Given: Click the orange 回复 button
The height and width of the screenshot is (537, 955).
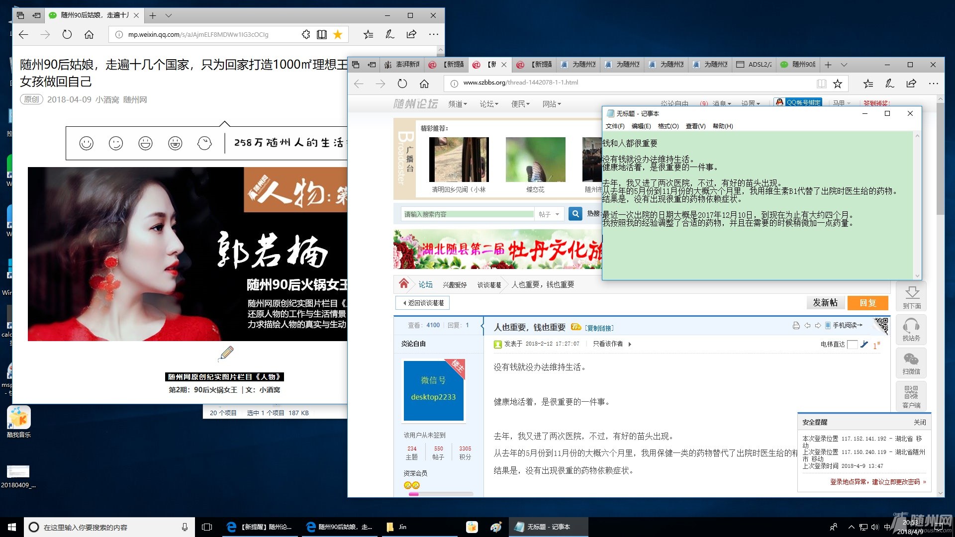Looking at the screenshot, I should point(868,303).
